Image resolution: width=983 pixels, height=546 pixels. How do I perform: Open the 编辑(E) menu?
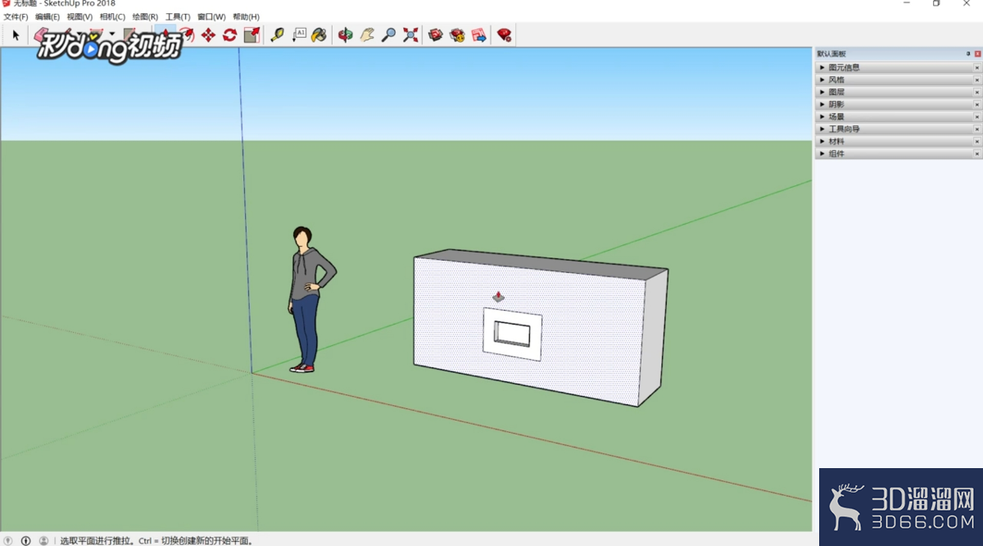48,16
